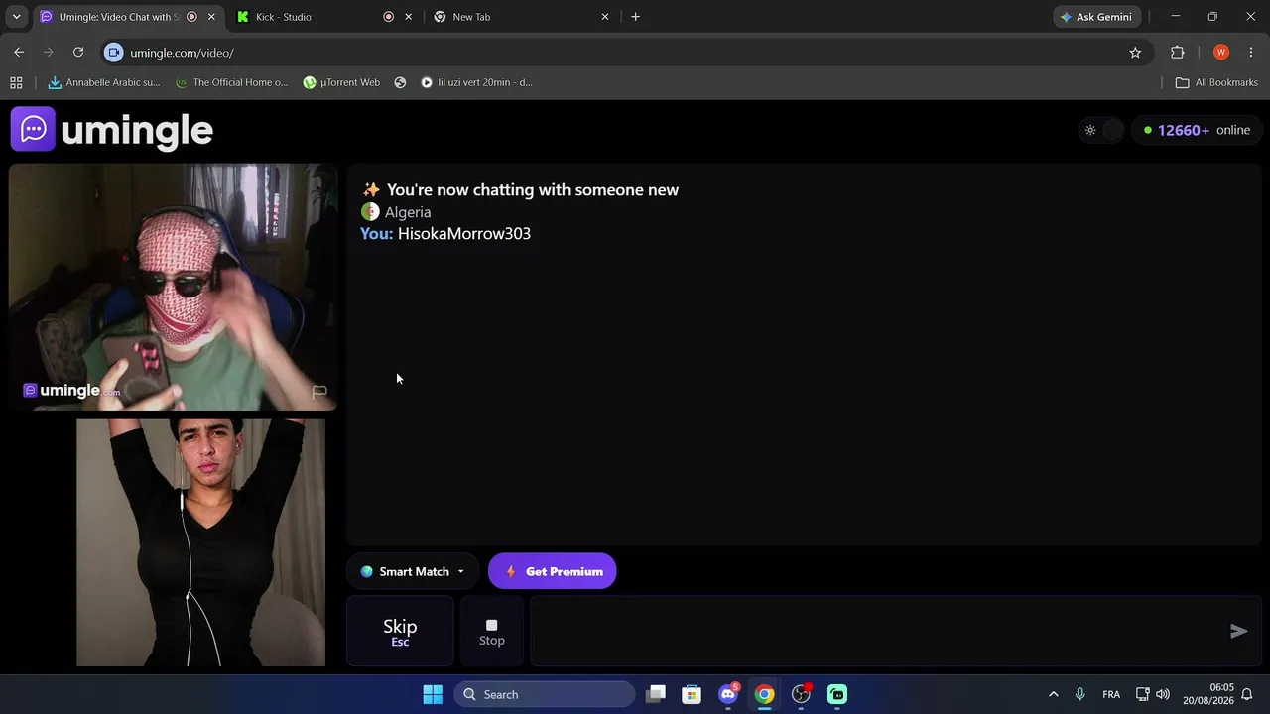The image size is (1270, 714).
Task: Toggle the light/dark theme switch
Action: [1101, 130]
